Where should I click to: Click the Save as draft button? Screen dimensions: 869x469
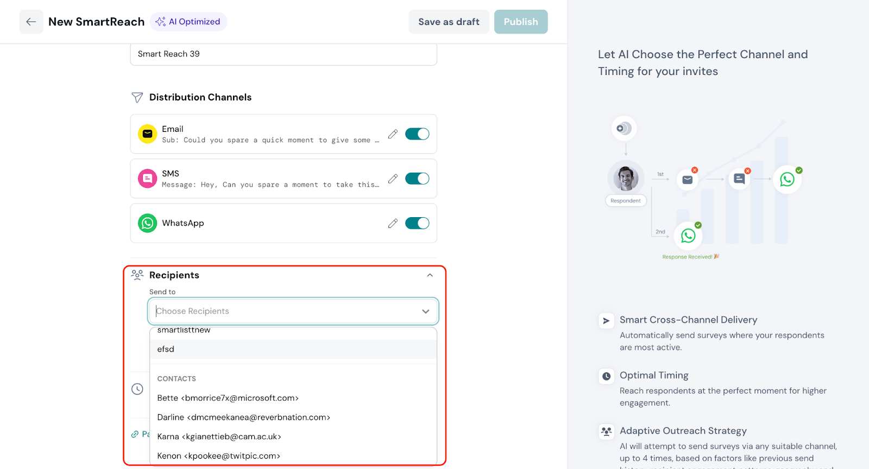(x=449, y=22)
